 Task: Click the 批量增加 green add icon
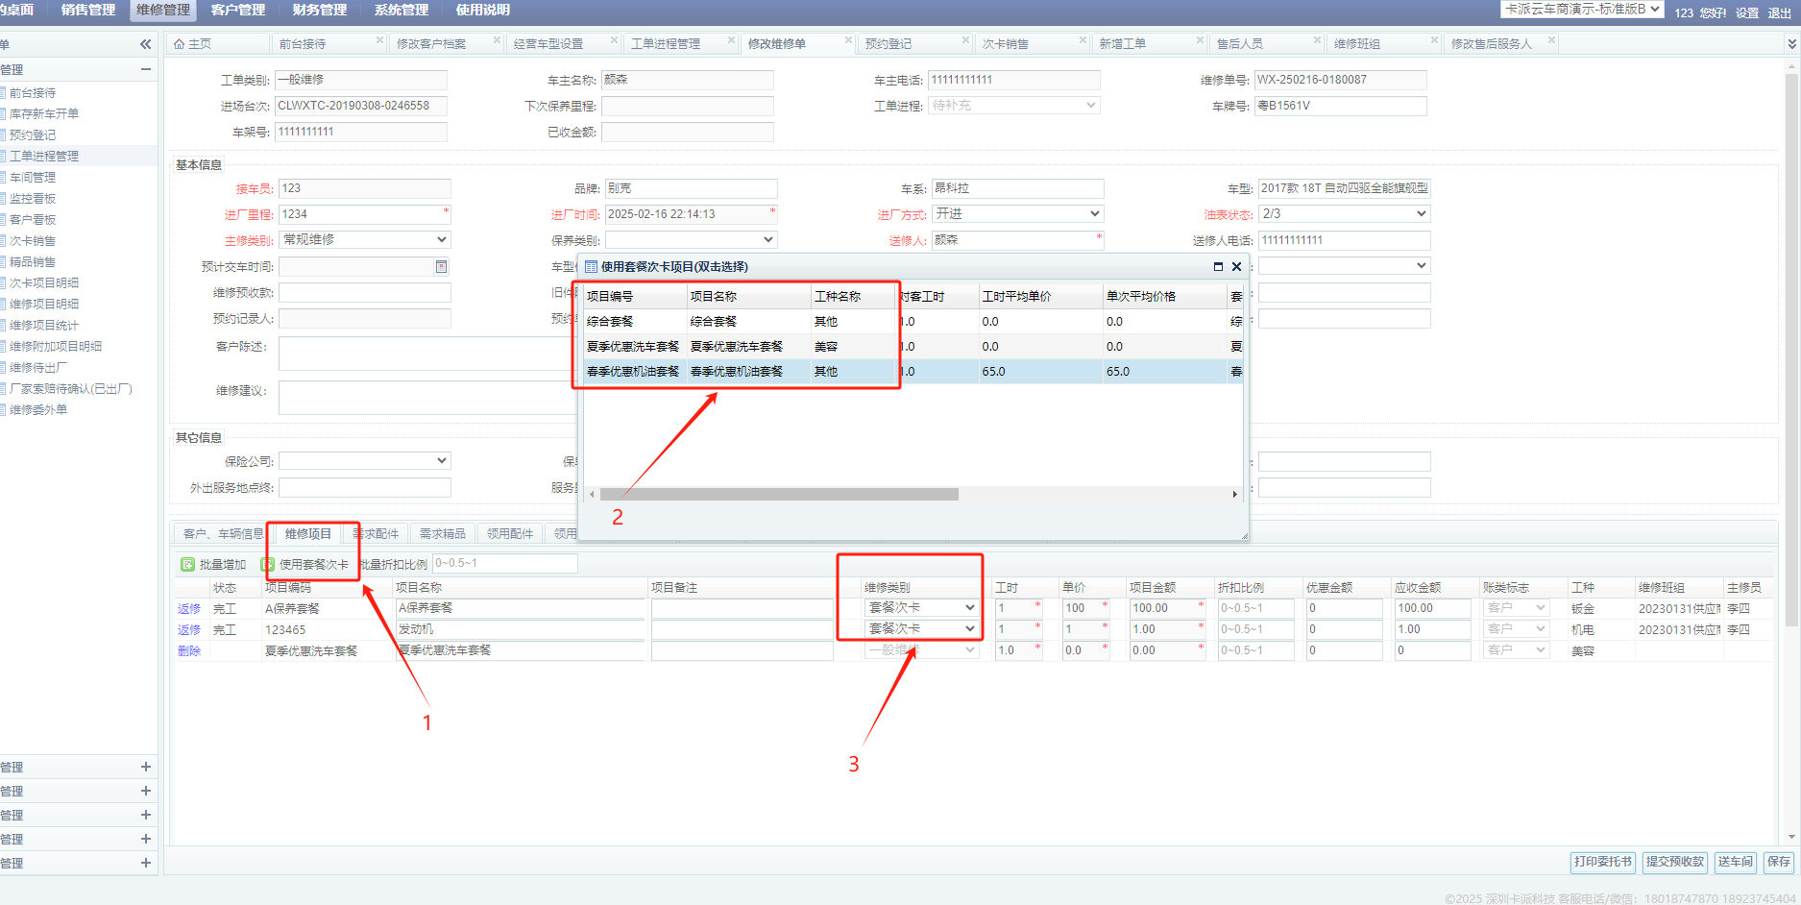point(187,565)
